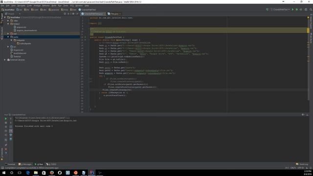
Task: Open Search Everywhere magnifier icon
Action: point(311,9)
